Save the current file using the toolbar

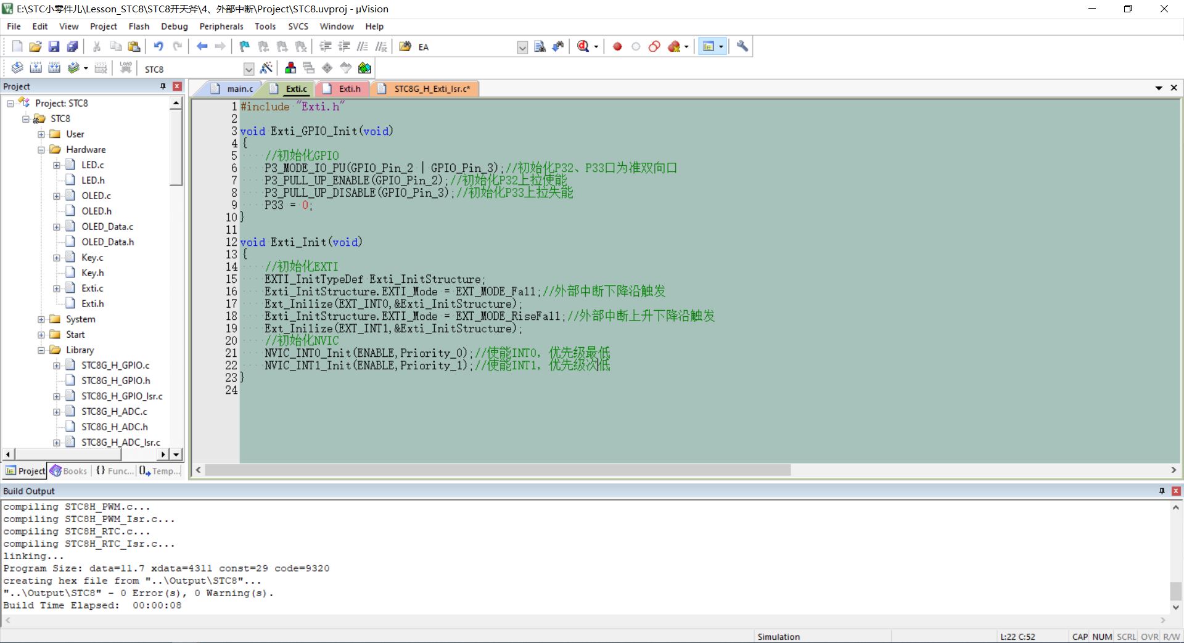tap(54, 47)
